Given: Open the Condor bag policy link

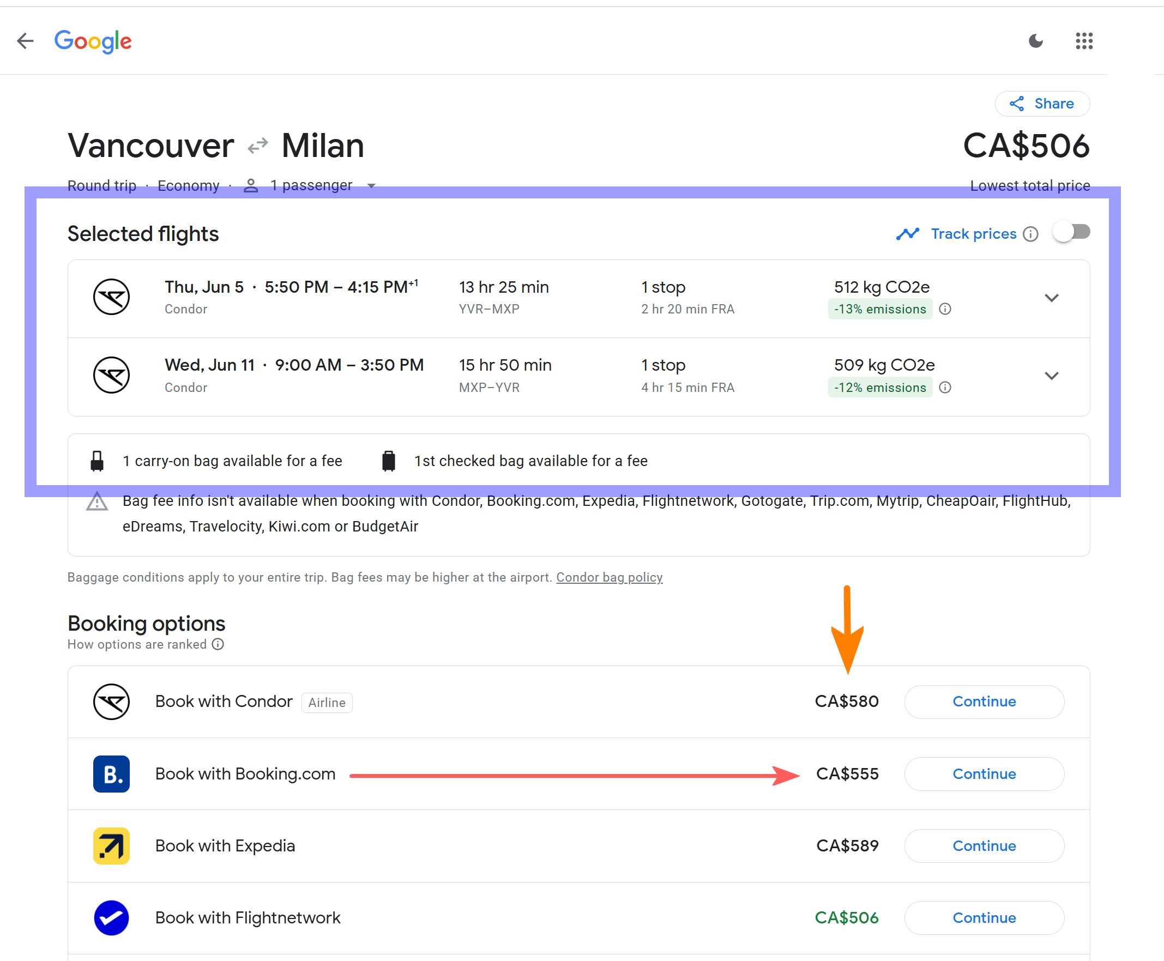Looking at the screenshot, I should [609, 577].
